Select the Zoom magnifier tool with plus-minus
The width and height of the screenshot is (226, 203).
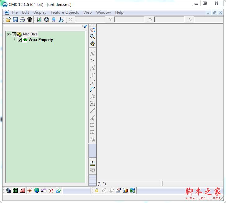92,37
